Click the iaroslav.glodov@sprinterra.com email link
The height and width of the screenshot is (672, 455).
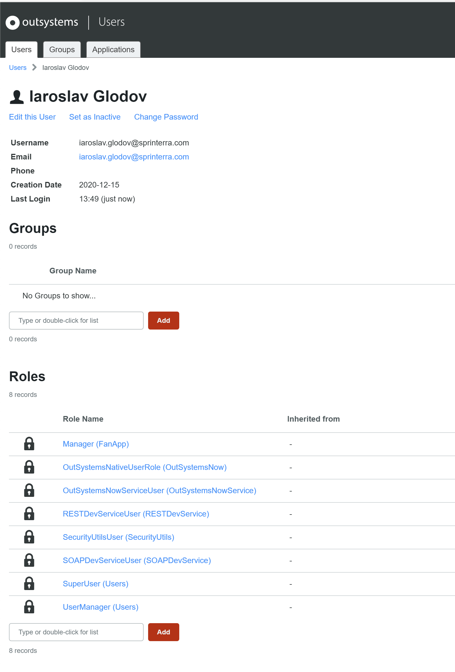(x=134, y=157)
